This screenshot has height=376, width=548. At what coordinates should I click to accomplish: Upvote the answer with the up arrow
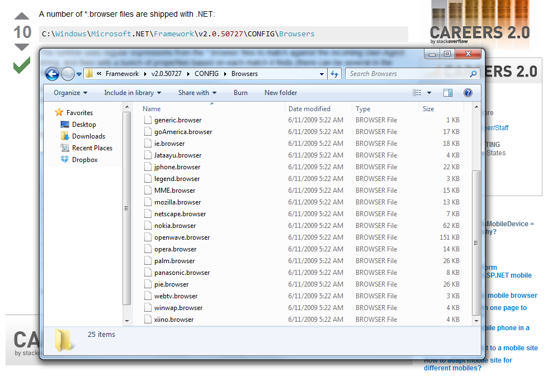tap(22, 17)
